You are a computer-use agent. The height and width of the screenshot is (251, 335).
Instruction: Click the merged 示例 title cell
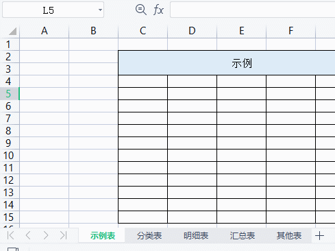[x=227, y=63]
